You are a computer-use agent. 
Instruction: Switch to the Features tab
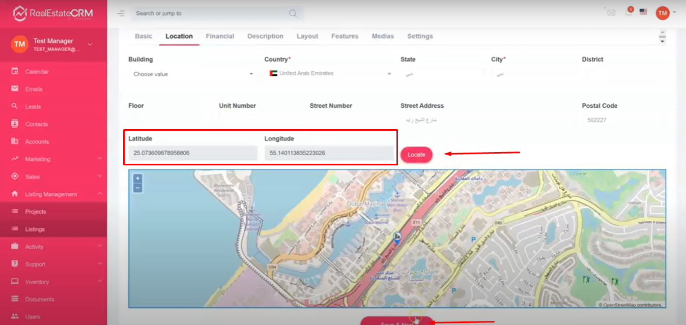pyautogui.click(x=345, y=36)
